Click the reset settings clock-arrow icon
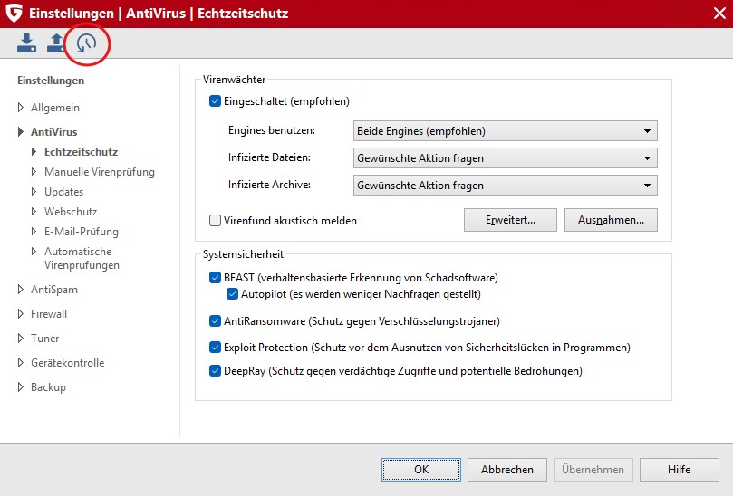The image size is (733, 496). (86, 43)
